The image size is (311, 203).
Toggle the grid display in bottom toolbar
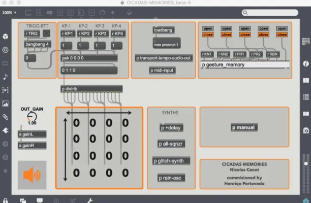coord(56,200)
